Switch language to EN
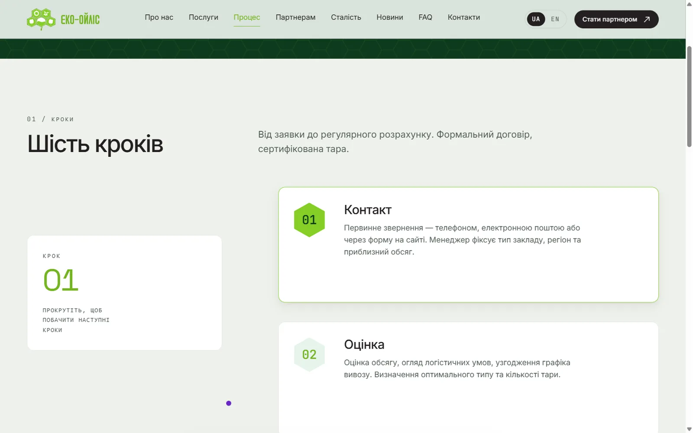Image resolution: width=693 pixels, height=433 pixels. [555, 19]
